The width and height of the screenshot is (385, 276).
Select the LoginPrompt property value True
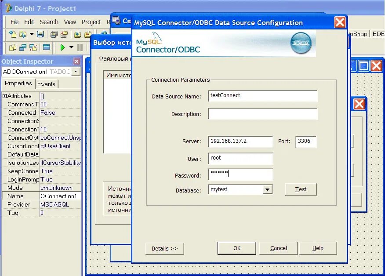60,179
